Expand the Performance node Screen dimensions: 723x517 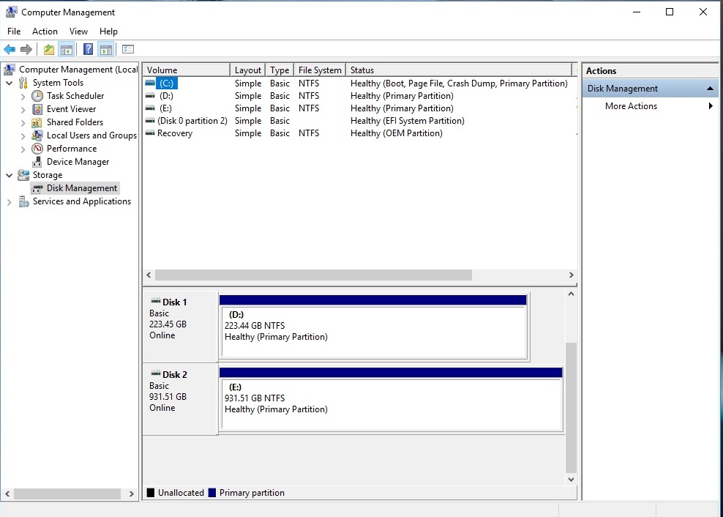click(x=23, y=149)
